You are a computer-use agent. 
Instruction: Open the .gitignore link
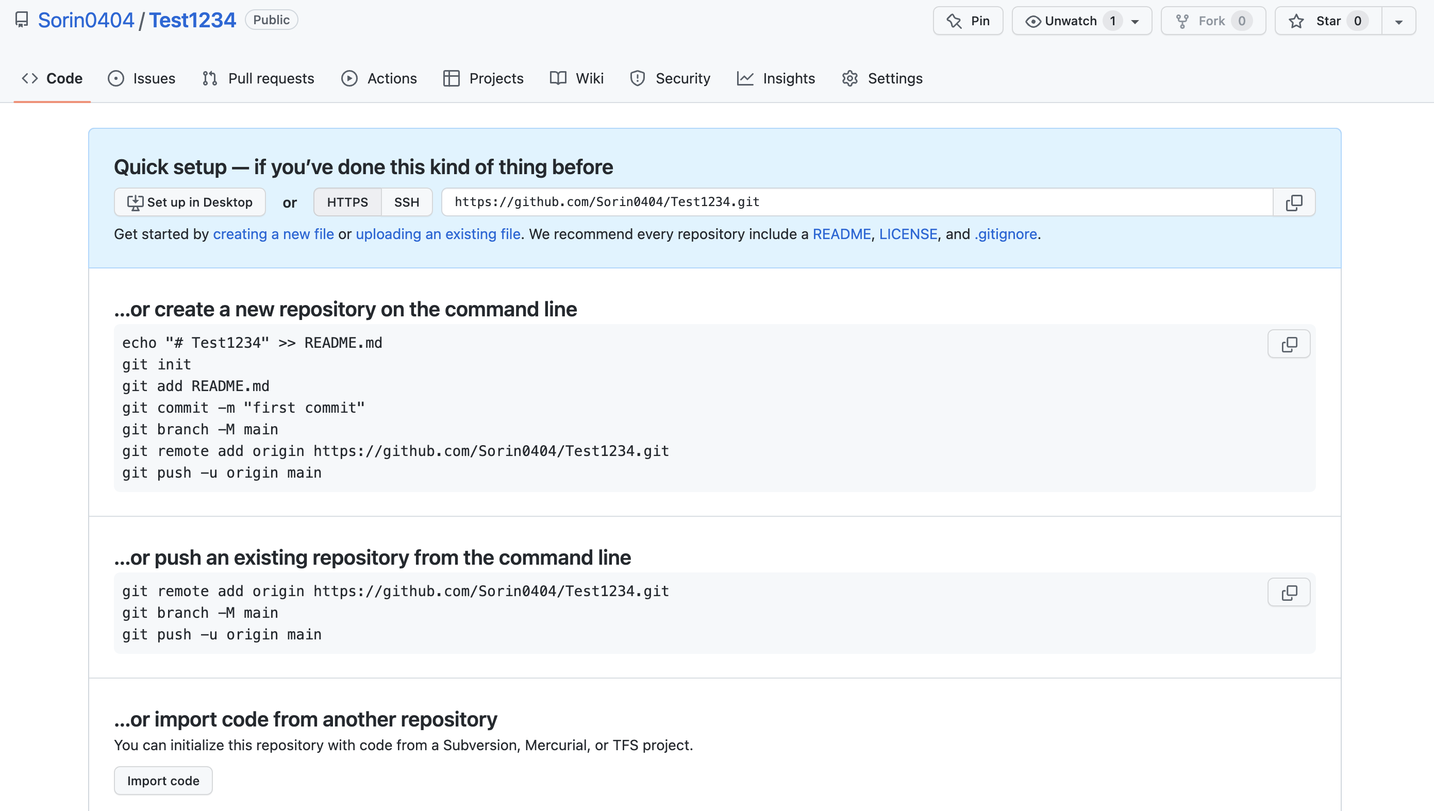(1006, 234)
